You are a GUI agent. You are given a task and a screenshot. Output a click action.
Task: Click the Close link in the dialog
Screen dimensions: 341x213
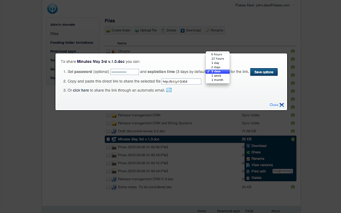[274, 105]
